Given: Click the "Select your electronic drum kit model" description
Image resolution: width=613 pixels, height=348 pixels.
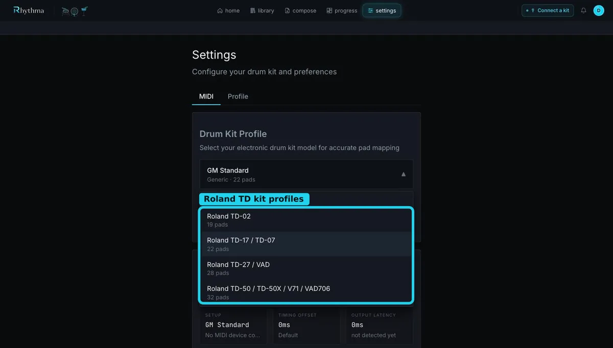Looking at the screenshot, I should click(x=299, y=147).
